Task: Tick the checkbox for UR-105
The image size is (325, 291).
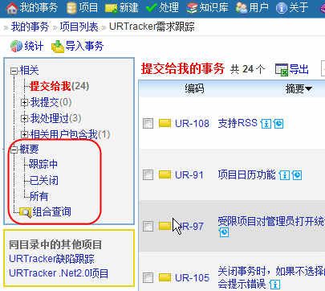Action: click(148, 278)
